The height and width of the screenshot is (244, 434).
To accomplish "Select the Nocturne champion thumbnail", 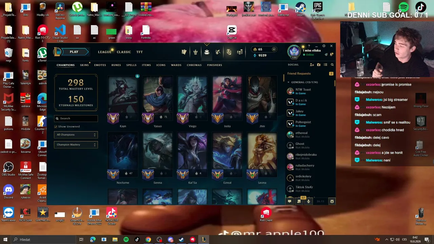I will coord(123,155).
